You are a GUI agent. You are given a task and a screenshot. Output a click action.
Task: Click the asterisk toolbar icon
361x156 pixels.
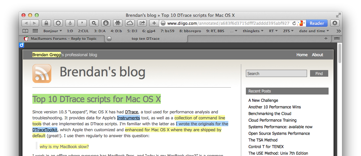point(118,23)
